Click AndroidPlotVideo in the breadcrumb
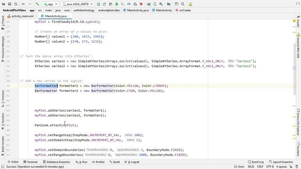Image resolution: width=301 pixels, height=169 pixels. [x=14, y=10]
